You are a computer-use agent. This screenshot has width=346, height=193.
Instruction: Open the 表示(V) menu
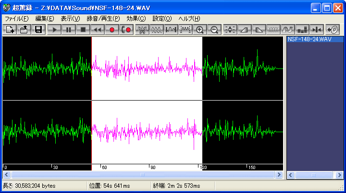(x=70, y=19)
